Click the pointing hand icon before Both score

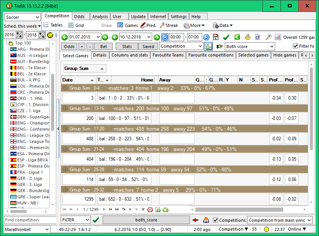(219, 47)
